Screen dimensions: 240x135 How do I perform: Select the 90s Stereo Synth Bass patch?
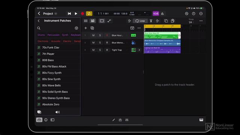click(57, 98)
